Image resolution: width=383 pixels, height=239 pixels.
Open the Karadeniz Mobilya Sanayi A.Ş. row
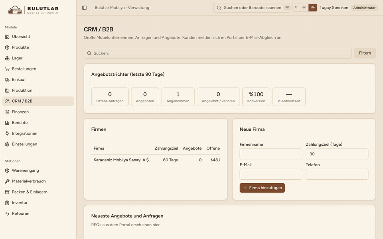pos(156,160)
